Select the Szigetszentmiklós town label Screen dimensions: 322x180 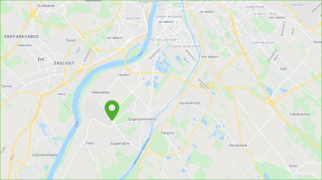(142, 119)
